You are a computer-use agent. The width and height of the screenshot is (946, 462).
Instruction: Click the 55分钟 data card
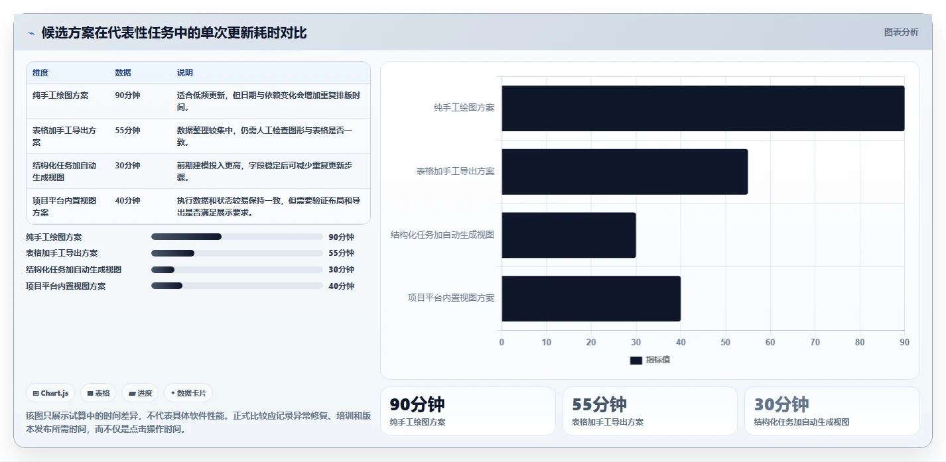pyautogui.click(x=650, y=411)
